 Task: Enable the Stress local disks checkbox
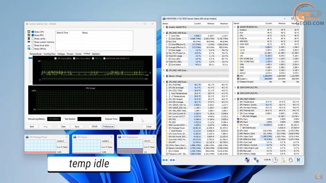coord(33,45)
